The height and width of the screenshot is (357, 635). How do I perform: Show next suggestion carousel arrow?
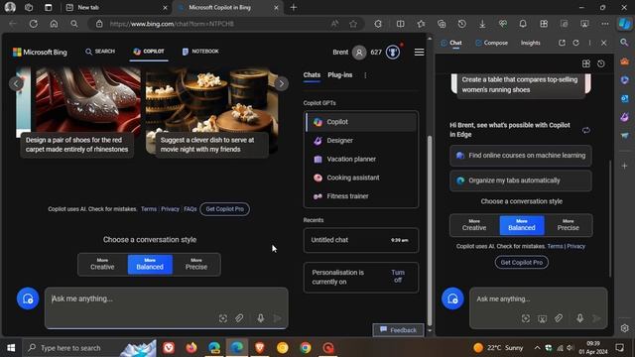tap(281, 83)
